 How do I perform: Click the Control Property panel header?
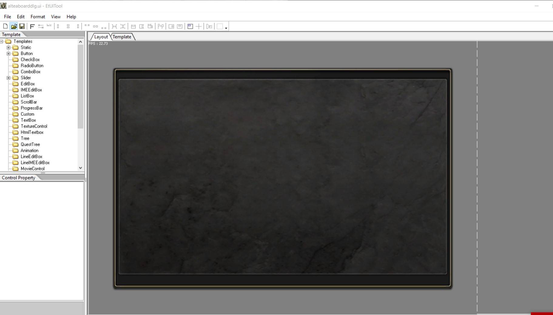coord(19,178)
